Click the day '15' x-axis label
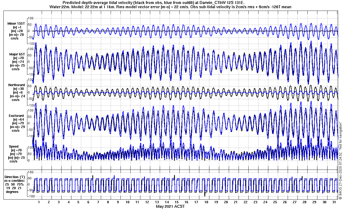Screen dimensions: 345x212 pos(177,202)
